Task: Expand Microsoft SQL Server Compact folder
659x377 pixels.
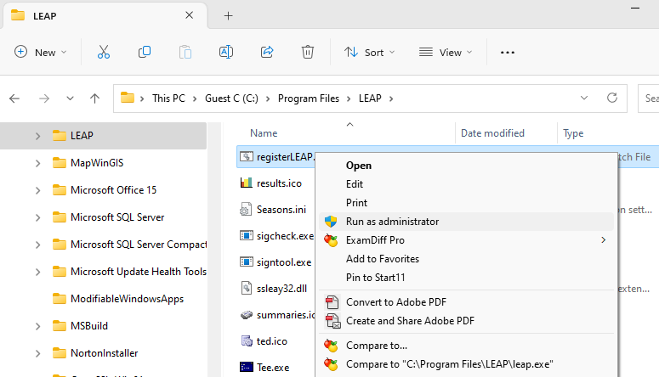Action: [37, 245]
